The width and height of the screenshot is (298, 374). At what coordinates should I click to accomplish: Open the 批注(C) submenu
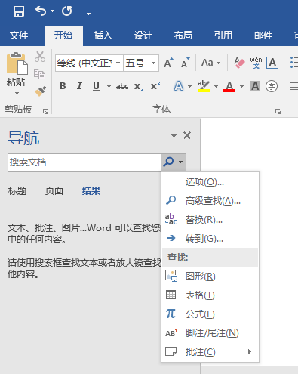(210, 352)
